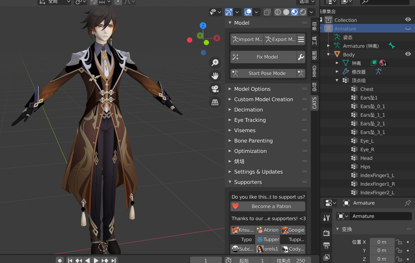Click Start Pose Mode button
This screenshot has height=263, width=415.
click(264, 73)
